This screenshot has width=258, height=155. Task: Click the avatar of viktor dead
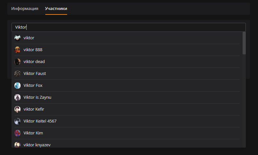[17, 62]
